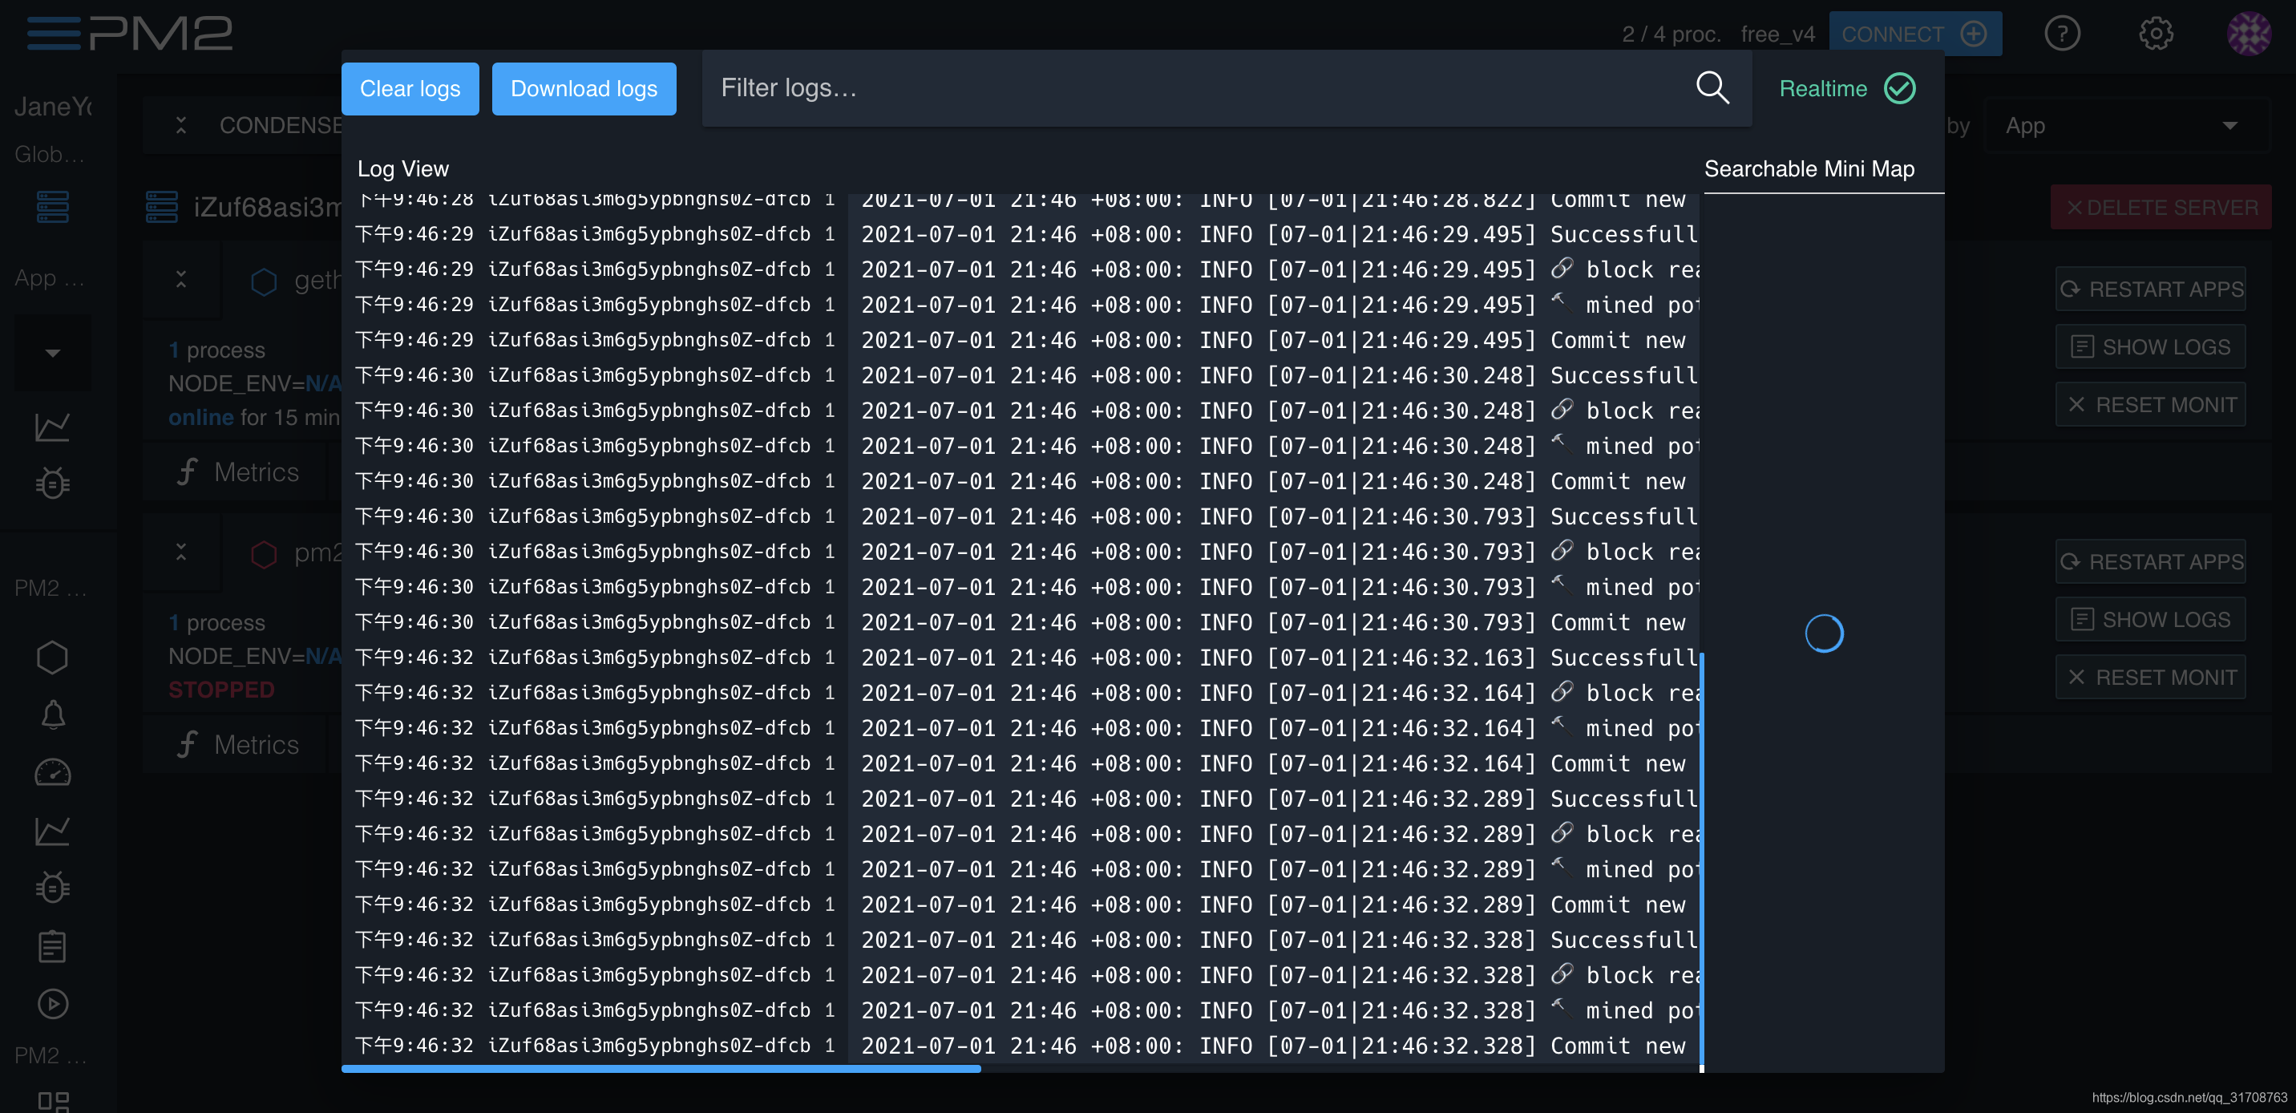Collapse the geth app card chevron

[181, 280]
